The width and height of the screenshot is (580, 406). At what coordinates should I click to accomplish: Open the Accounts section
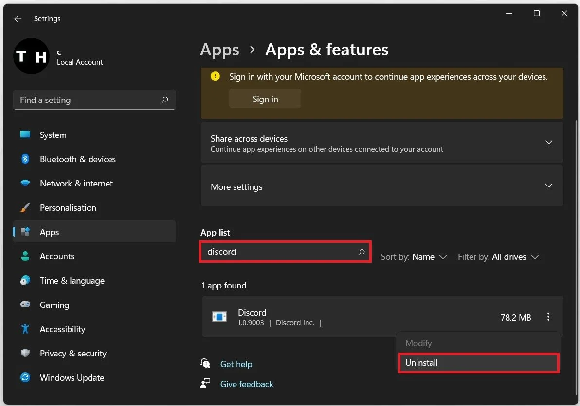coord(94,256)
